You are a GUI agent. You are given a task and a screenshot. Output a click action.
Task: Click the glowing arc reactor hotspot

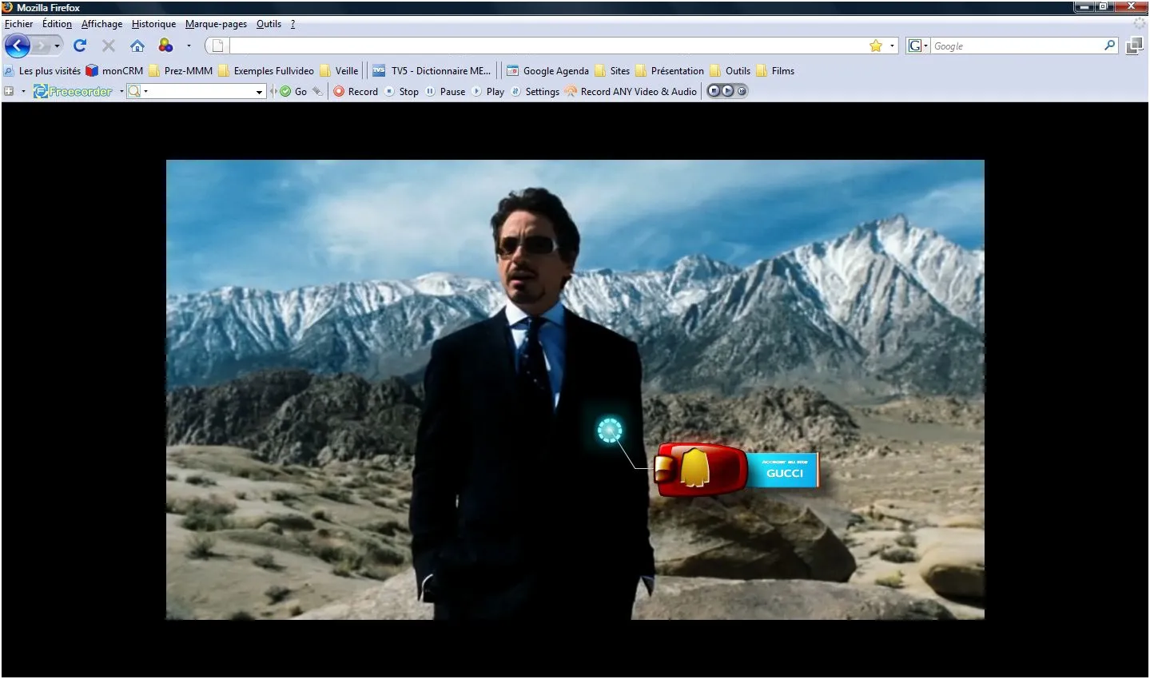tap(610, 431)
